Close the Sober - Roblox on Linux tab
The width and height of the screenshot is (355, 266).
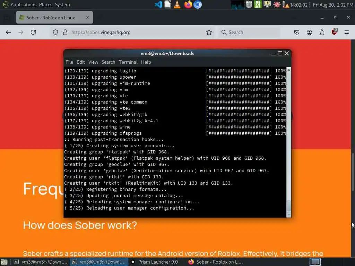(87, 17)
